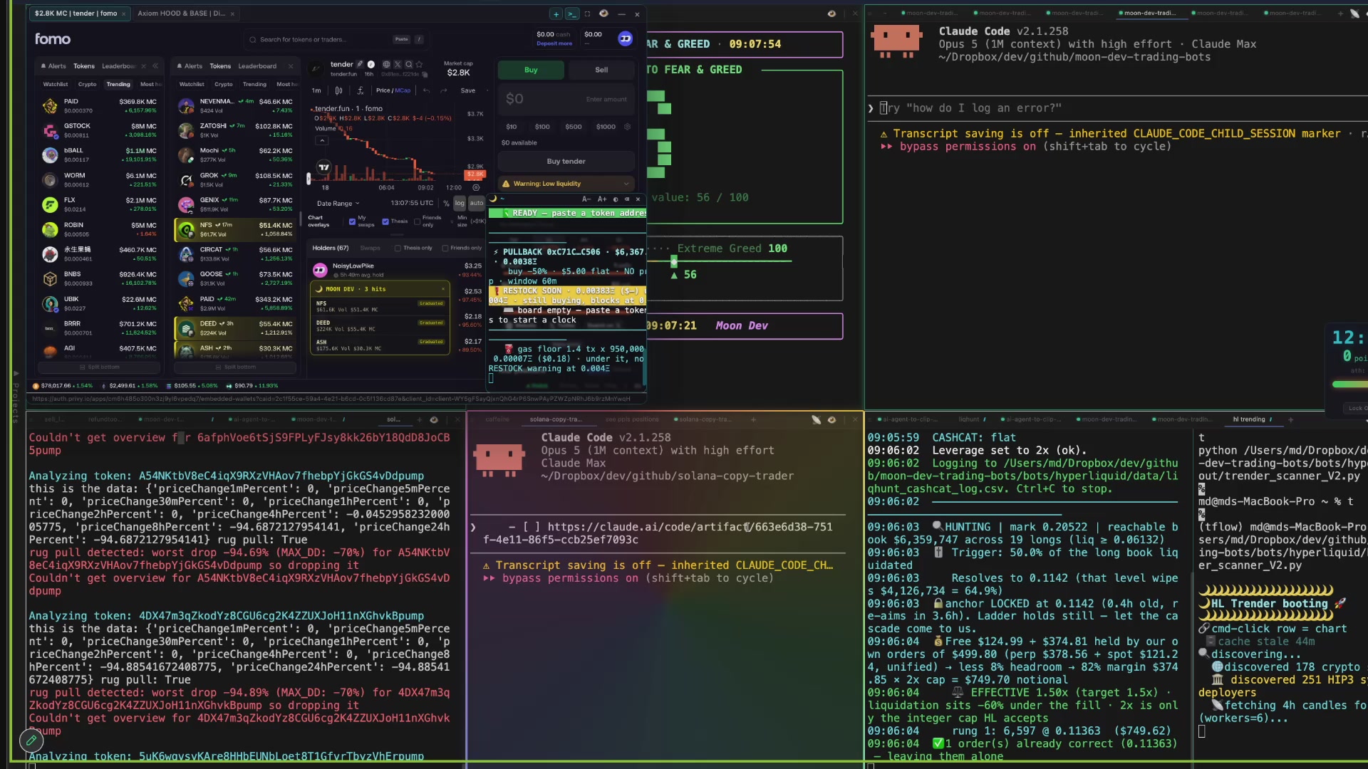The height and width of the screenshot is (769, 1368).
Task: Open the fx indicators icon
Action: click(x=361, y=90)
